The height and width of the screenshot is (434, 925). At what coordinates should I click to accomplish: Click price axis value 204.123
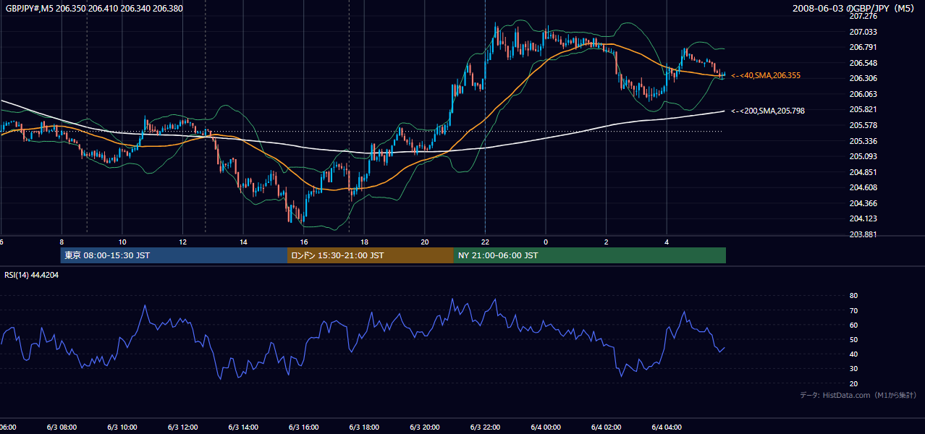pyautogui.click(x=863, y=219)
